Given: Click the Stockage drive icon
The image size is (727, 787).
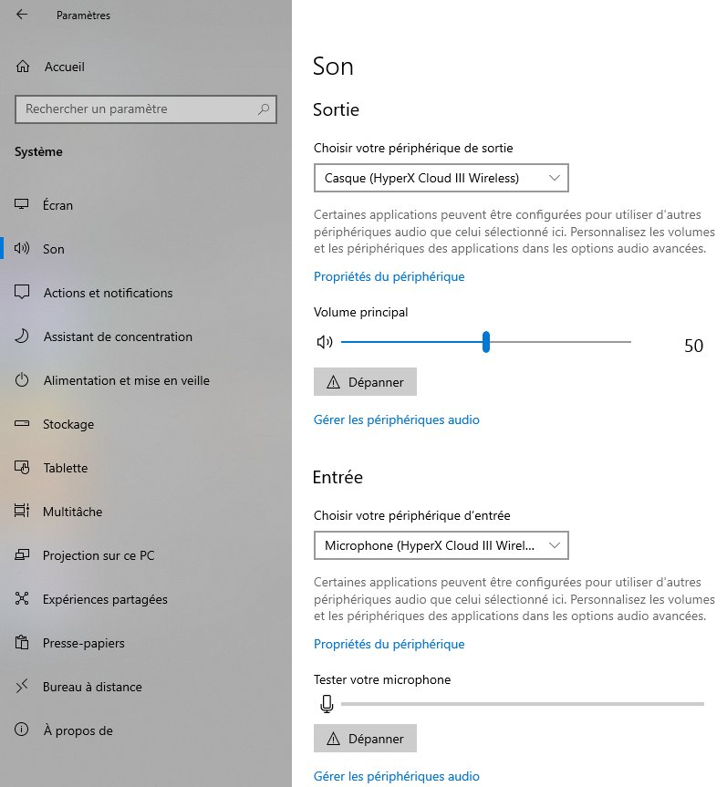Looking at the screenshot, I should 23,424.
